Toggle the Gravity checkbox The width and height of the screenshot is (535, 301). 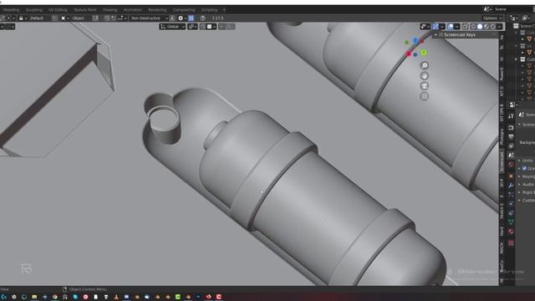524,168
